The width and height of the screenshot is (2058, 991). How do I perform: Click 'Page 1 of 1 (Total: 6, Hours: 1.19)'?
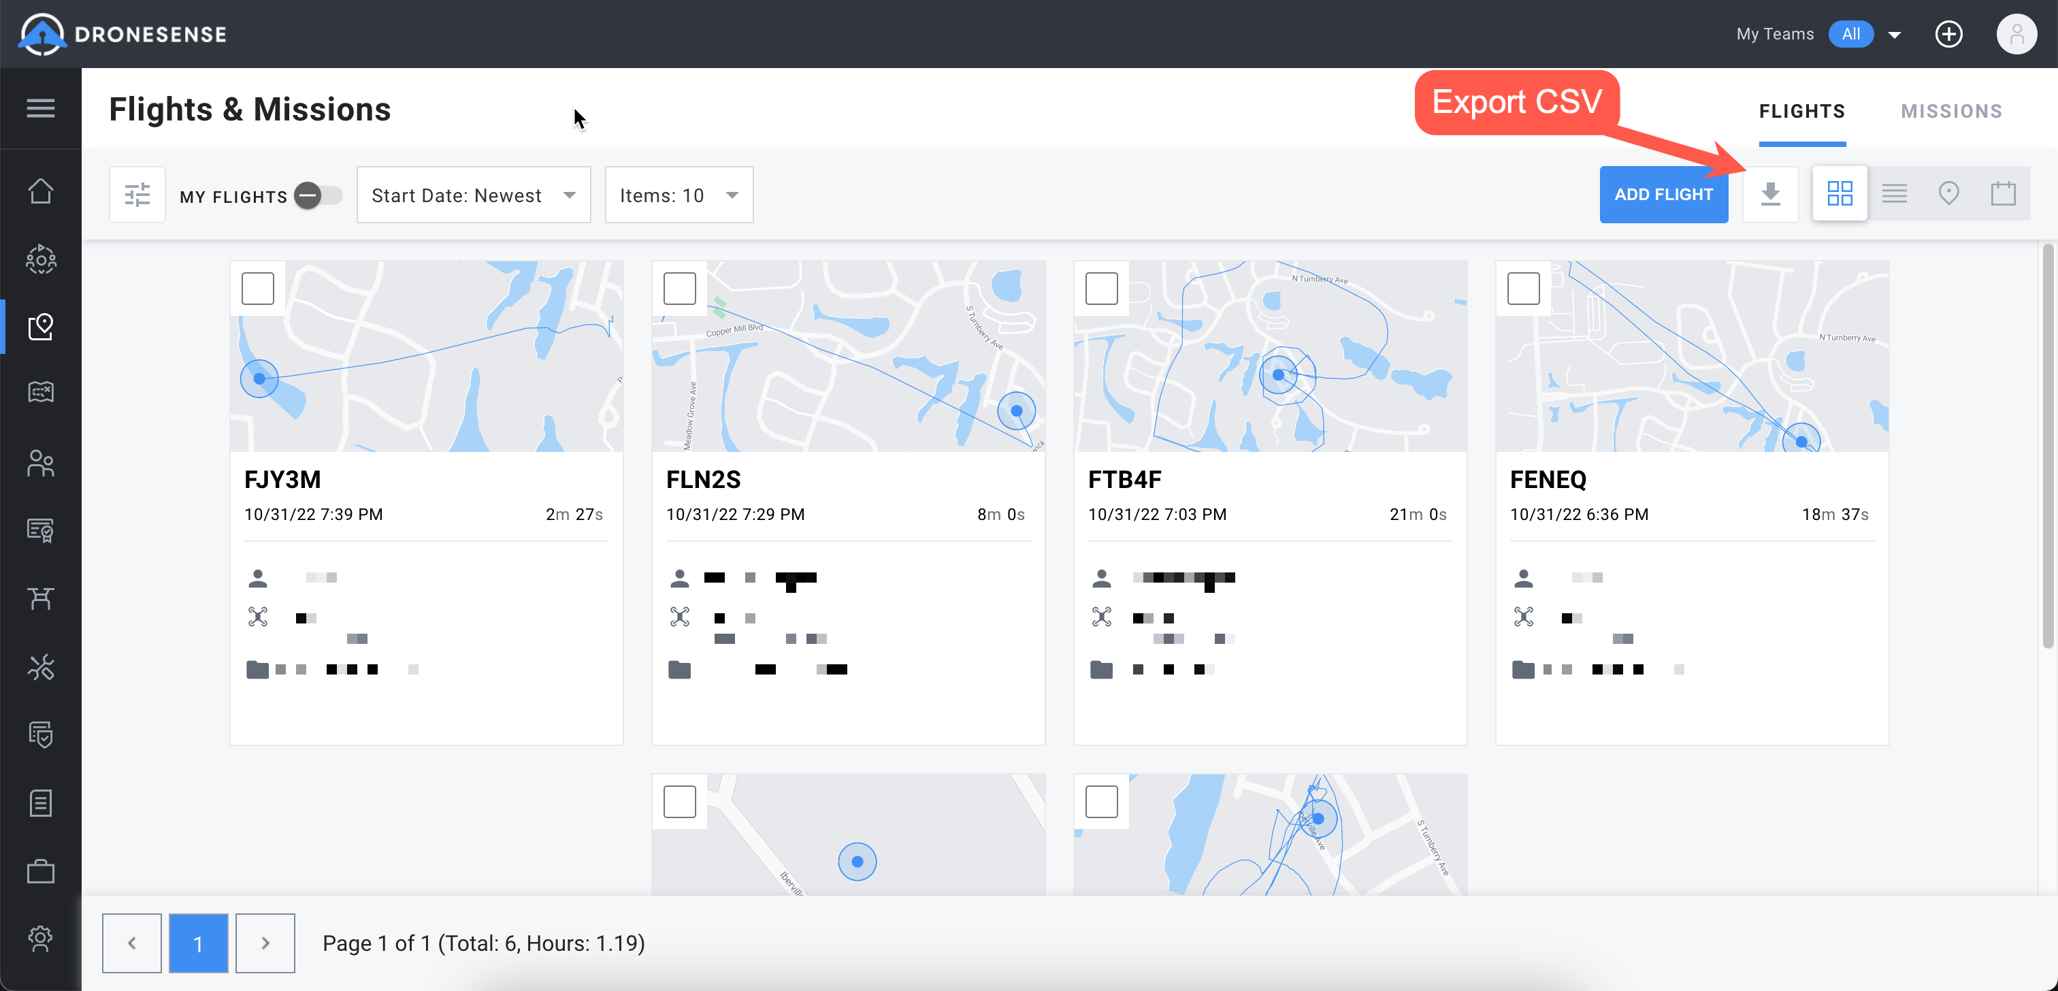point(483,943)
